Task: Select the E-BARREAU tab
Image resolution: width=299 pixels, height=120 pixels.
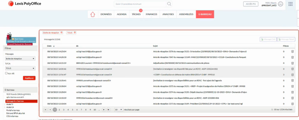Action: (x=205, y=14)
